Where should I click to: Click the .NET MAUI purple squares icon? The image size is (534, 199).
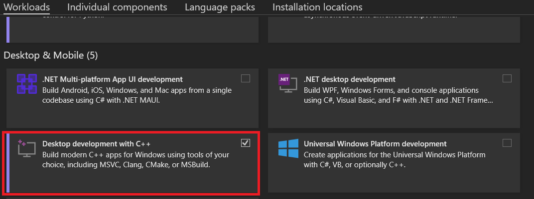pos(26,84)
